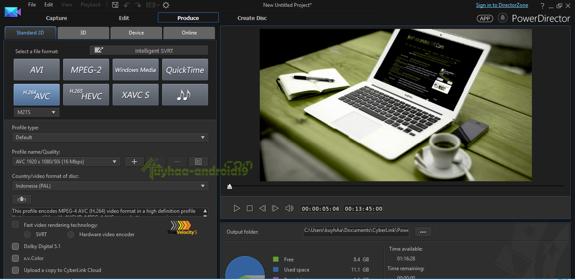Add a new profile with plus button
The image size is (575, 280).
tap(134, 162)
